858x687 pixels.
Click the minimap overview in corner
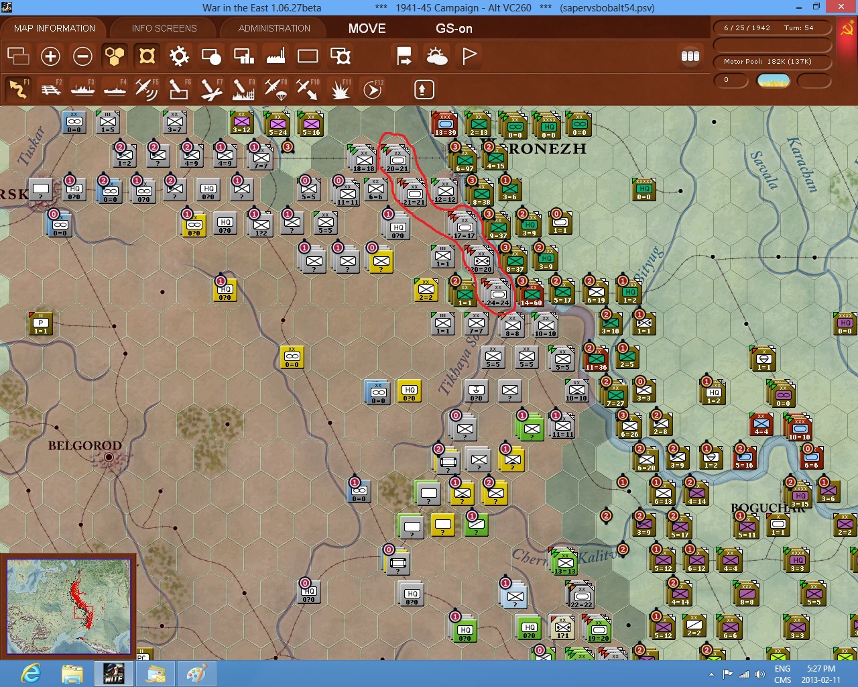tap(68, 606)
